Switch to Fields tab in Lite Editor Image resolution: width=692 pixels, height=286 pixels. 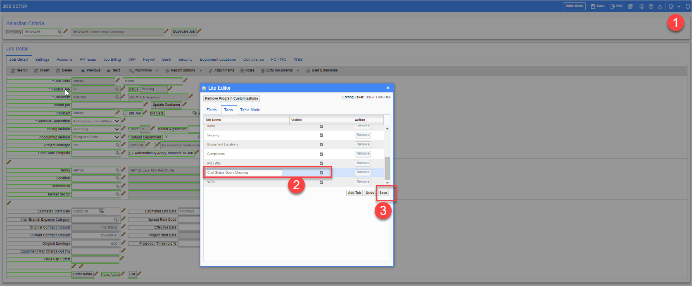tap(212, 110)
